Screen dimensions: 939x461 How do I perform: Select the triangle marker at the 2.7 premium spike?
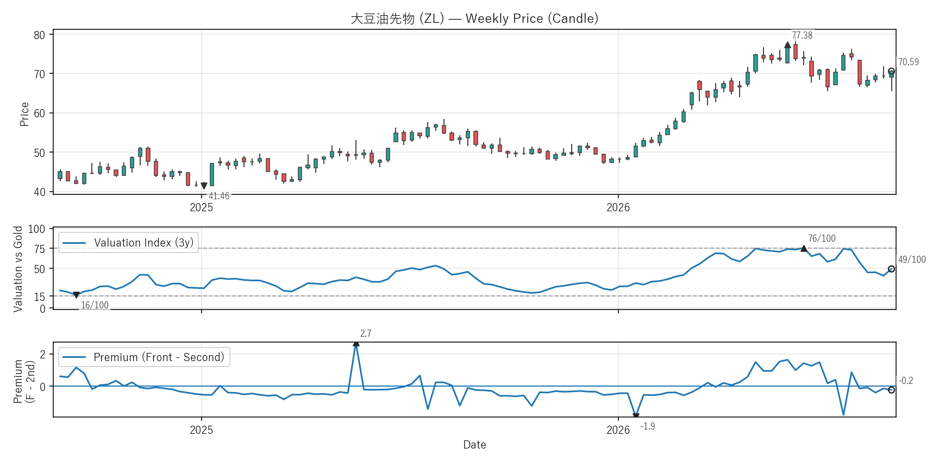coord(356,343)
